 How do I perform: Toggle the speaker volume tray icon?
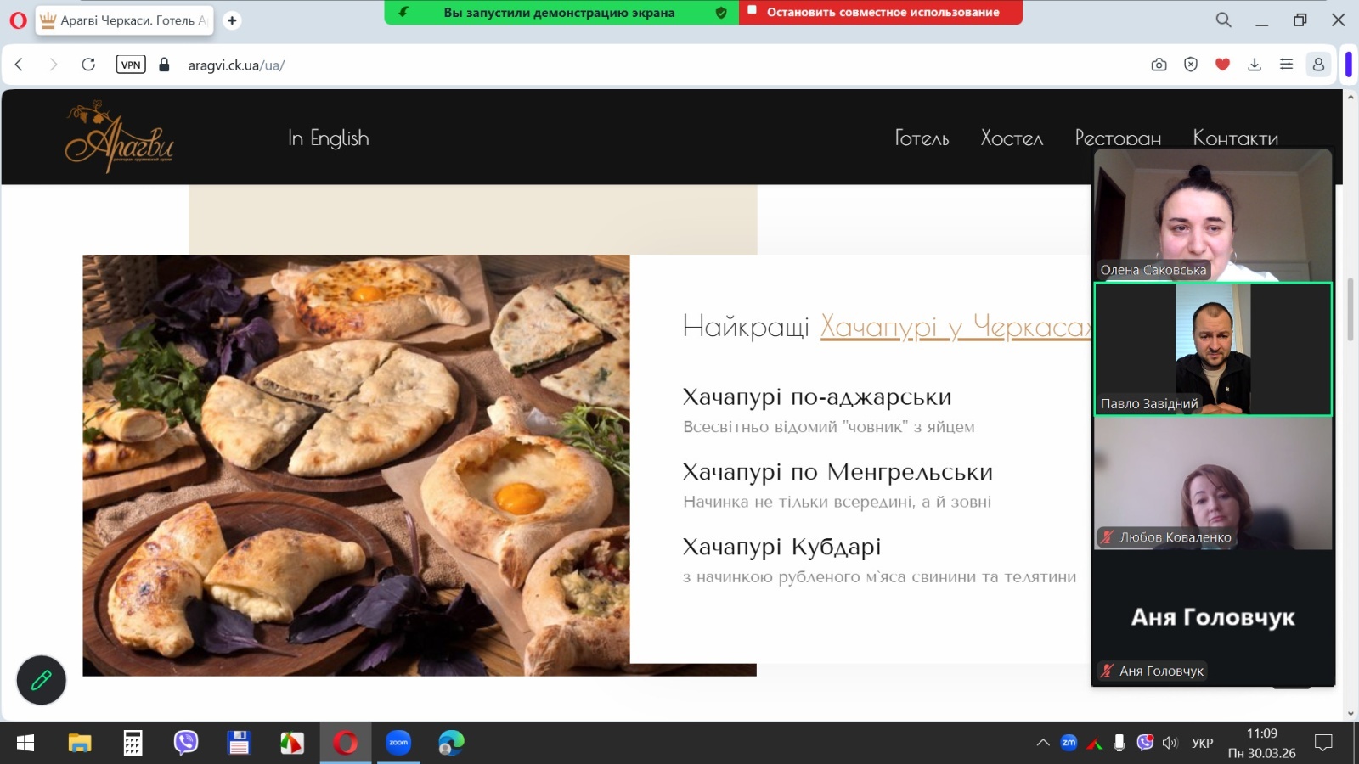1170,743
